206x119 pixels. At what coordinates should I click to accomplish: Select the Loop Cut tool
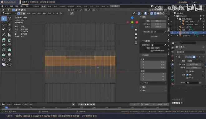point(9,45)
